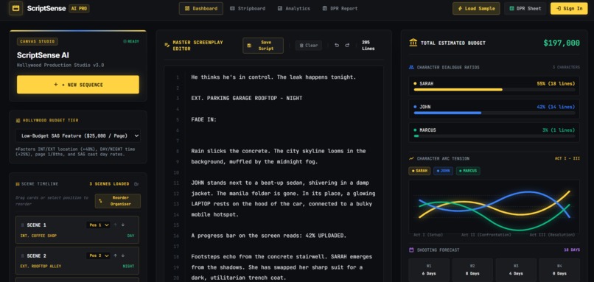Click the ACT I – III label
The width and height of the screenshot is (594, 282).
pos(567,158)
